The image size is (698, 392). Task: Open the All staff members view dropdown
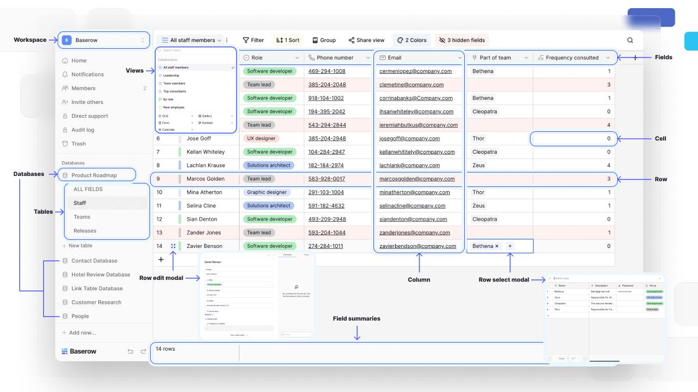pos(193,40)
